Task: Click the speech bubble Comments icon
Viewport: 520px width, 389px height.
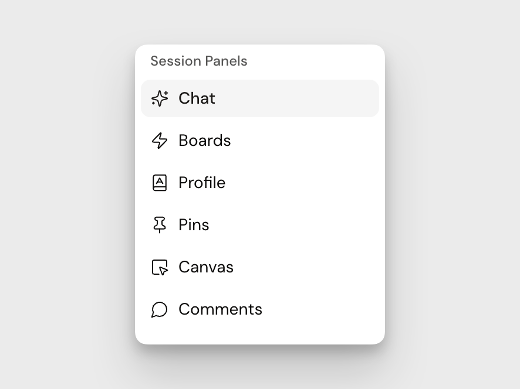Action: (160, 309)
